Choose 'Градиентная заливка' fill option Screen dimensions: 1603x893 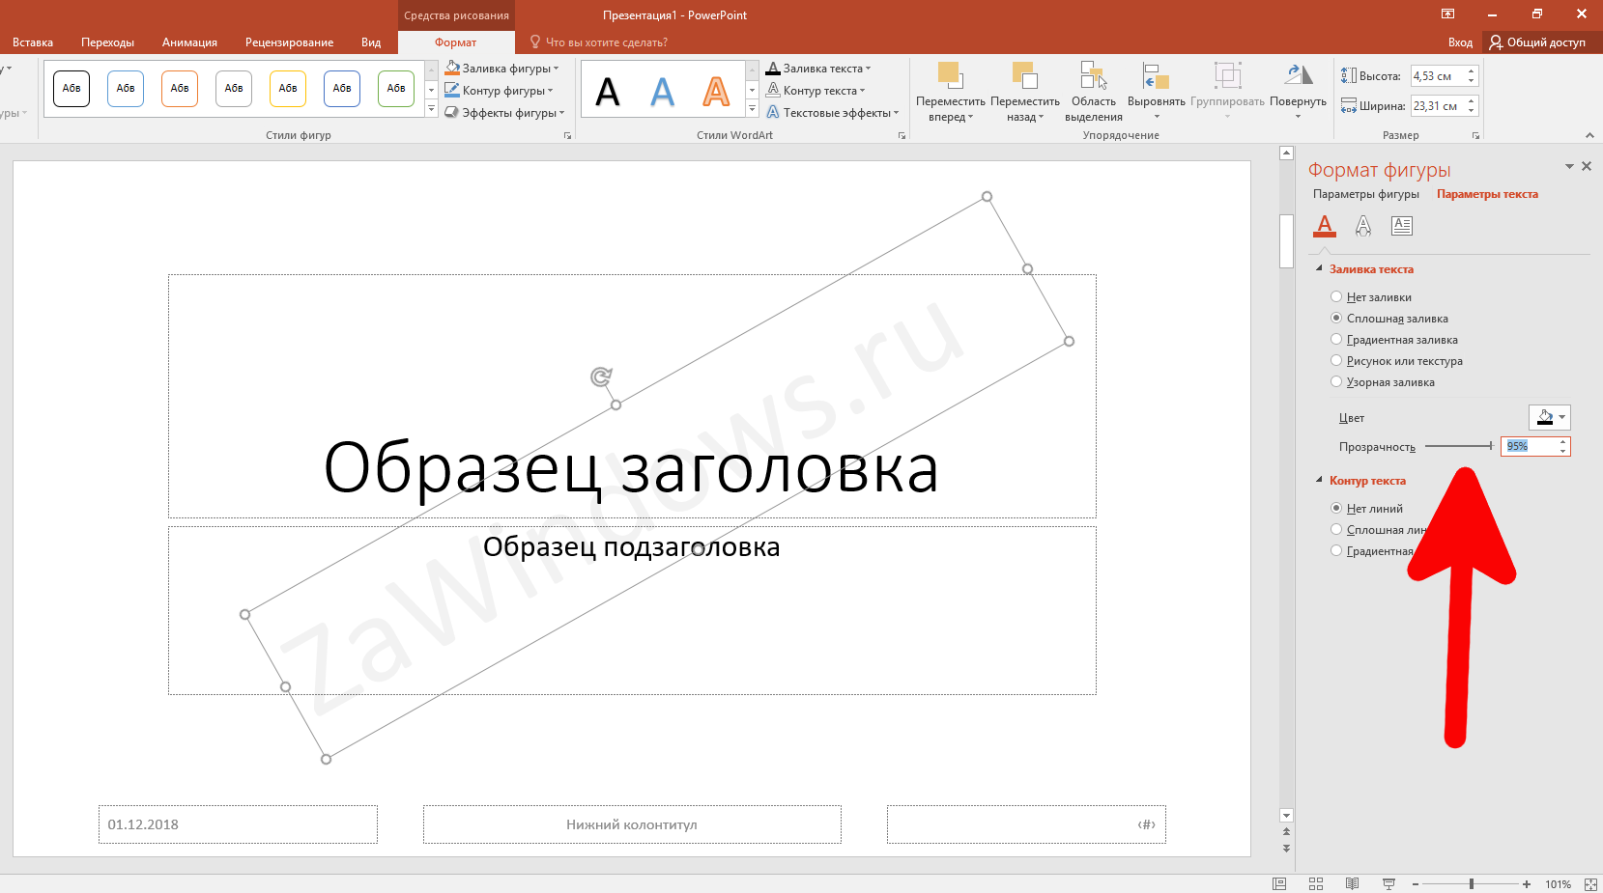[x=1336, y=340]
